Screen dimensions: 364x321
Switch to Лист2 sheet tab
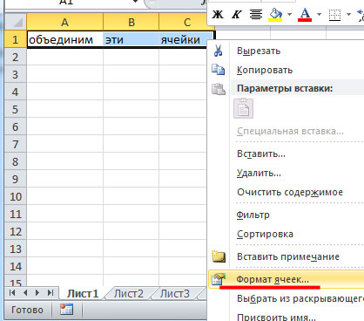129,294
